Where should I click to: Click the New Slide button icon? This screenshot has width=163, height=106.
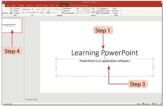click(x=11, y=9)
